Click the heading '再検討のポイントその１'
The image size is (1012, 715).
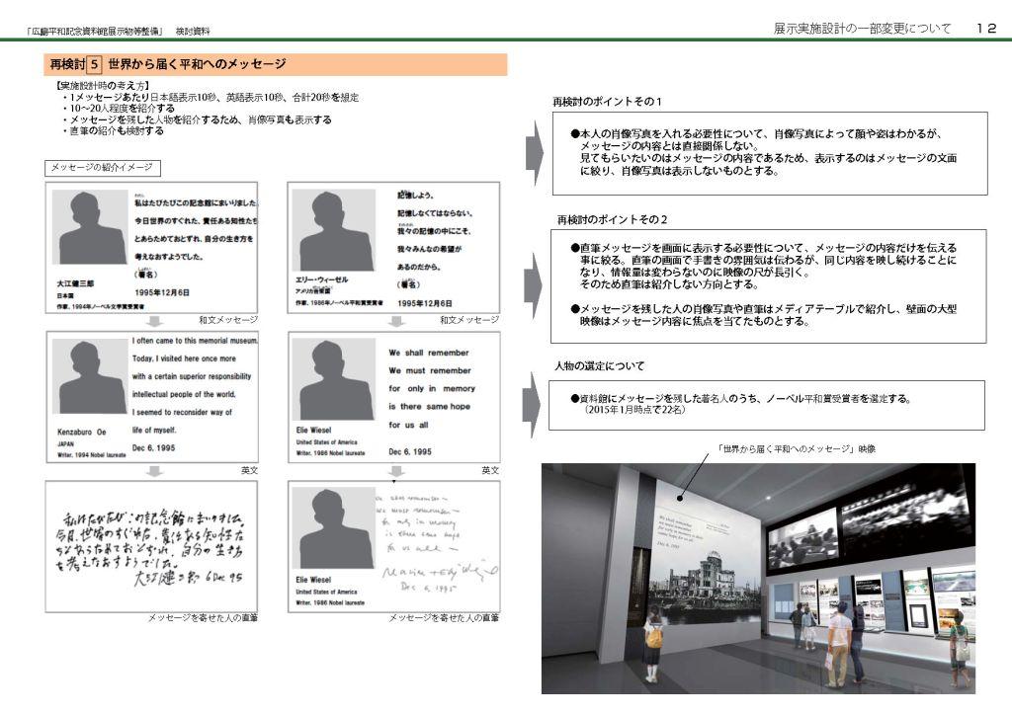coord(608,102)
